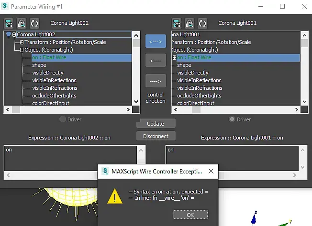Viewport: 312px width, 226px height.
Task: Select 'shape' in the left tree
Action: point(39,65)
